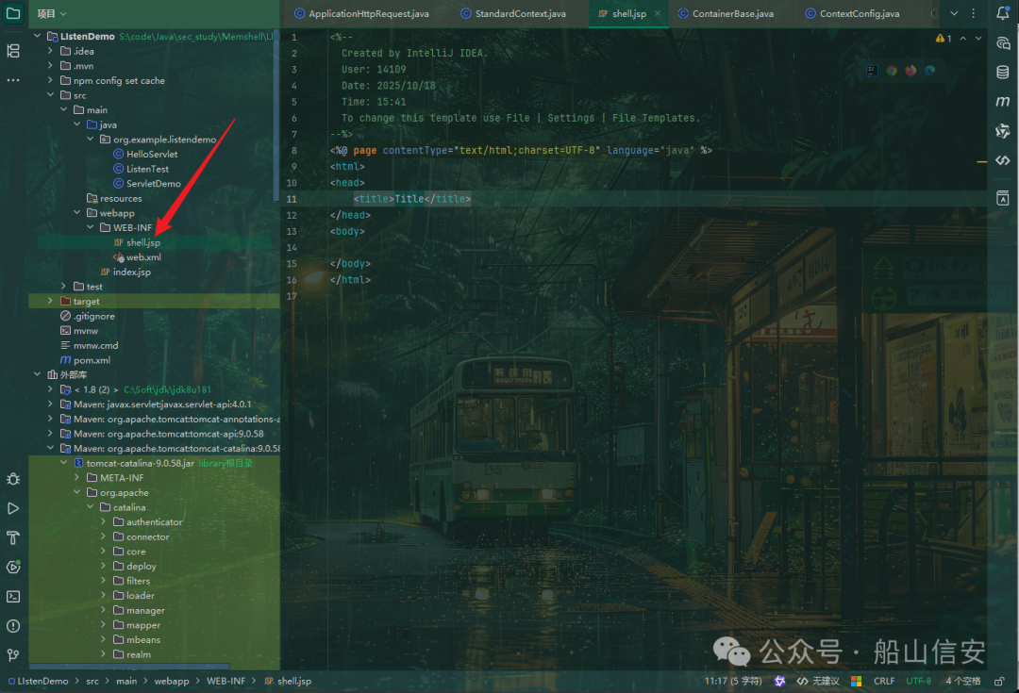Open the Project tool window icon
Viewport: 1019px width, 693px height.
tap(13, 13)
